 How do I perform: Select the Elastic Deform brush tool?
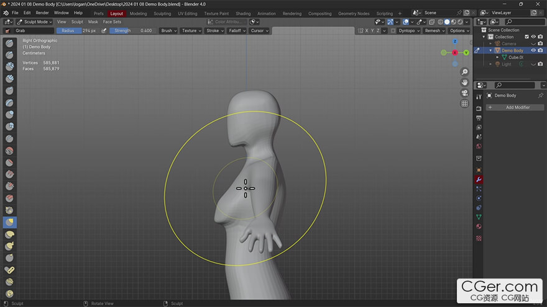(x=10, y=234)
